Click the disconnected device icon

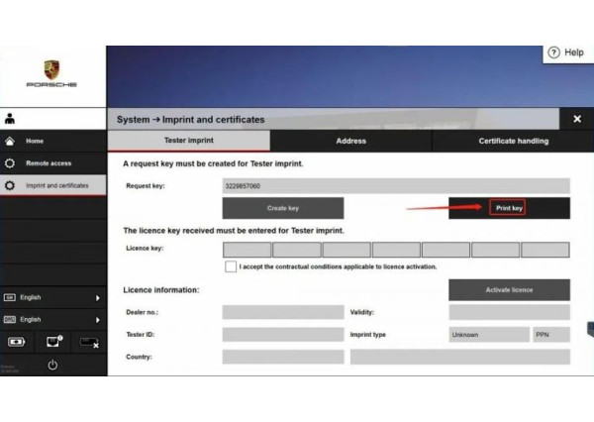88,342
